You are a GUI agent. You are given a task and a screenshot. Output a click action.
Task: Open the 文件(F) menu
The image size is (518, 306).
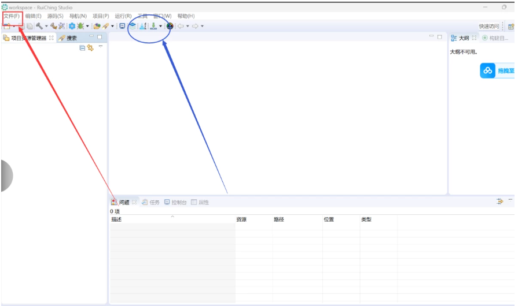point(12,16)
